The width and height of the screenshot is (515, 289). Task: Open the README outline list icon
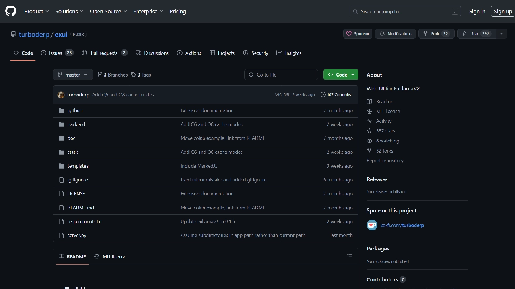349,256
